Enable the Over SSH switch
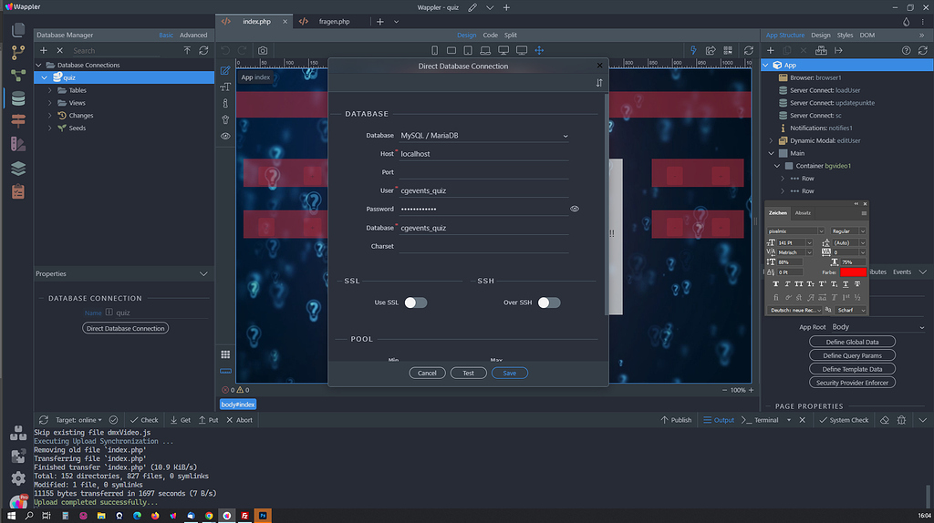 548,303
